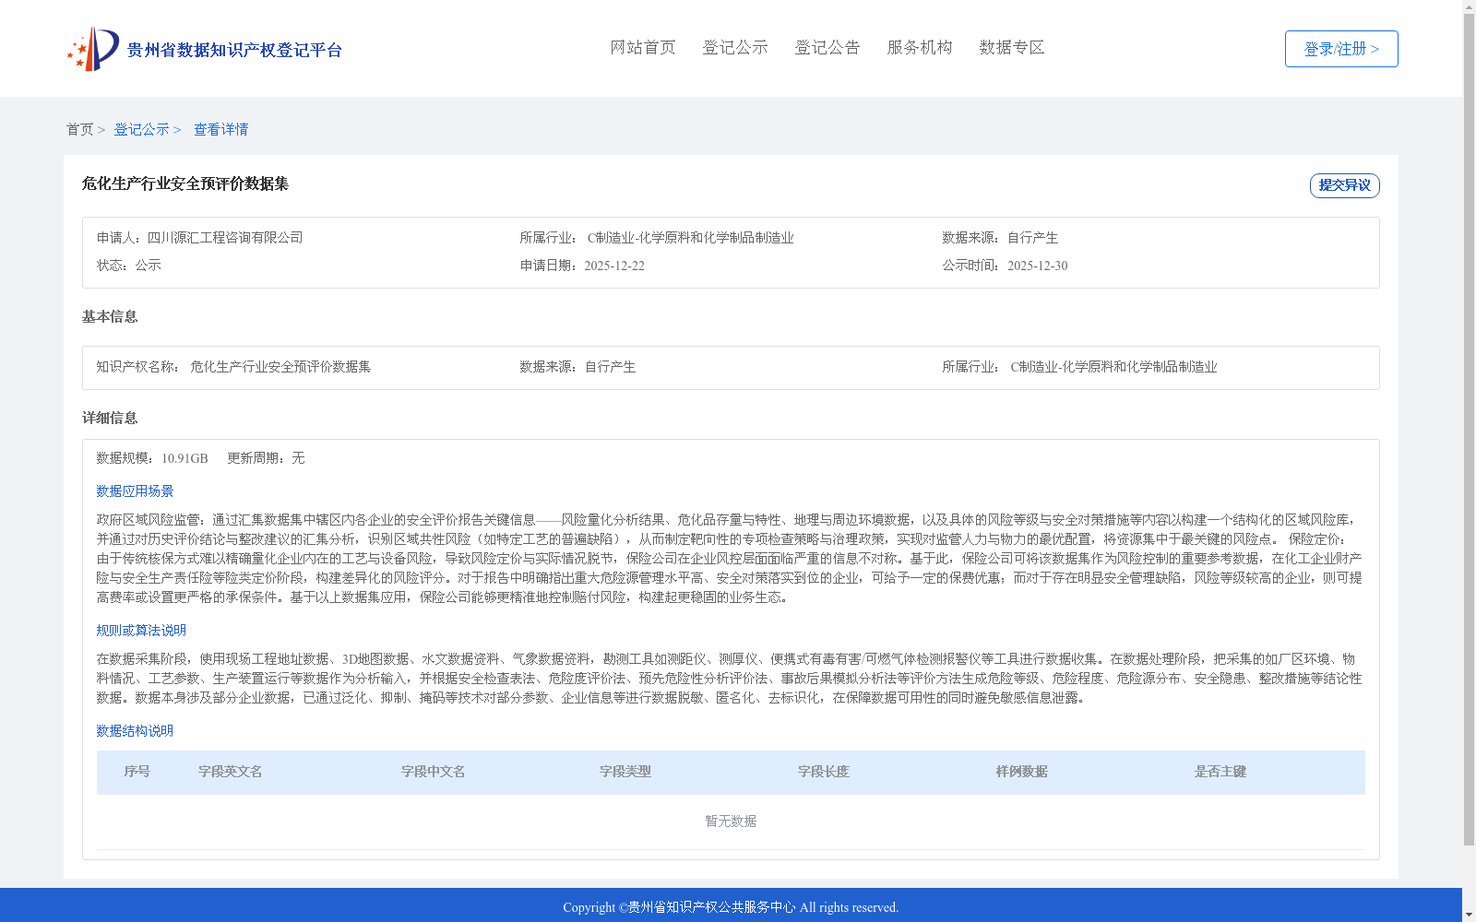This screenshot has width=1476, height=922.
Task: Click the 字段类型 column header
Action: tap(625, 772)
